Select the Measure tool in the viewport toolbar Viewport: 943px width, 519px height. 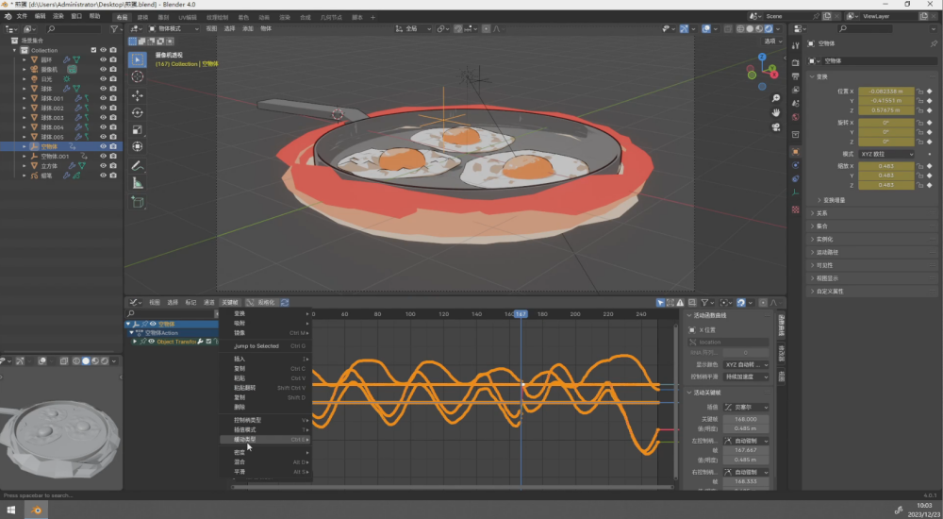[x=137, y=183]
